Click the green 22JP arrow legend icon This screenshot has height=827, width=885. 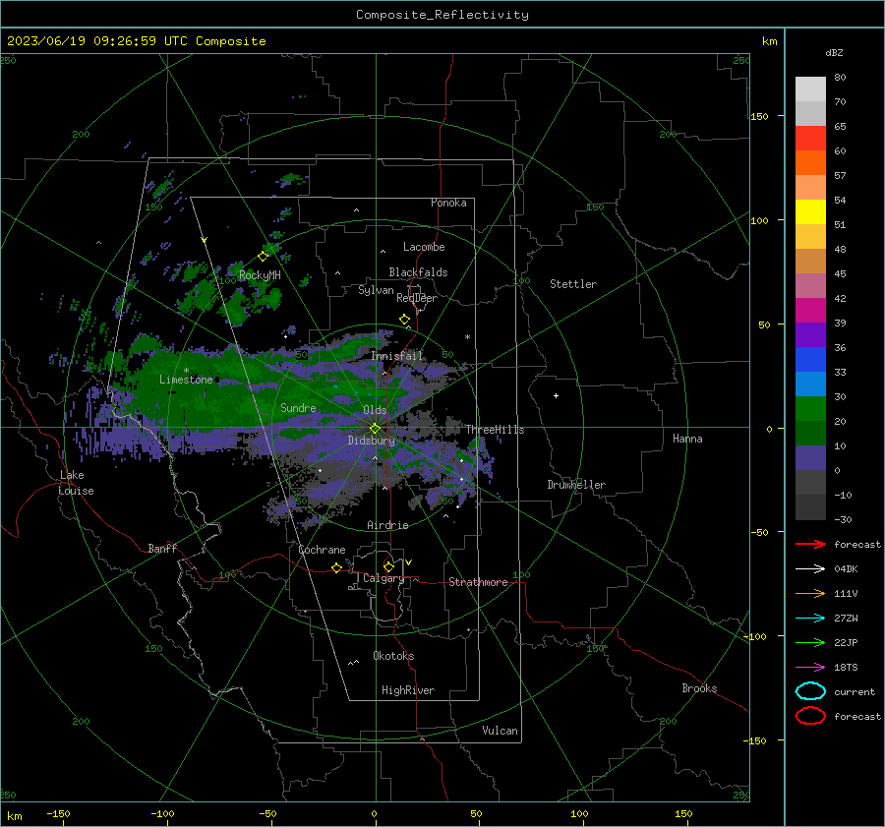(x=810, y=642)
